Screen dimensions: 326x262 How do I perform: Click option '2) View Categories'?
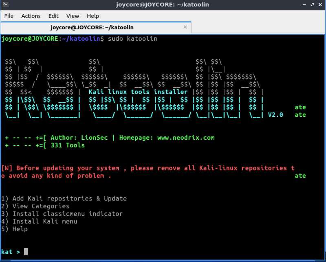pos(35,206)
